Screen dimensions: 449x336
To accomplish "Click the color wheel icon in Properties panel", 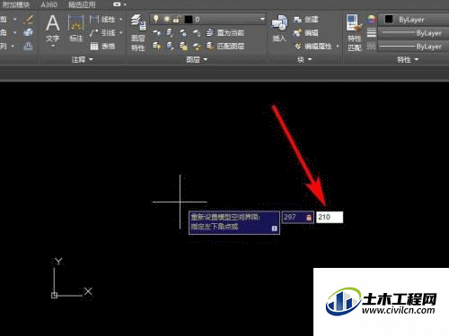I will tap(372, 20).
